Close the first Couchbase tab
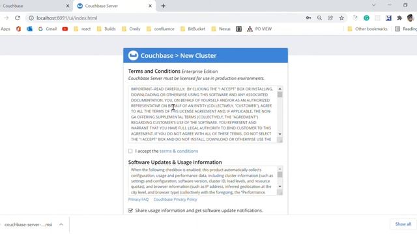 point(68,6)
